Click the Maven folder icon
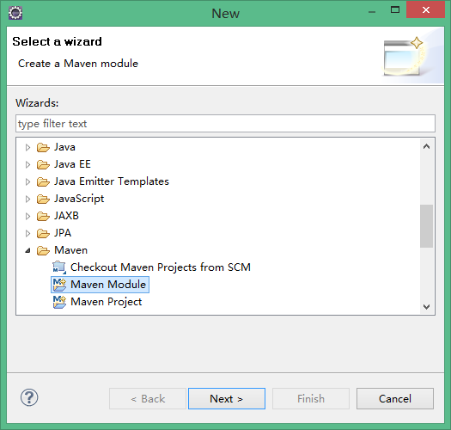The height and width of the screenshot is (430, 451). click(43, 250)
